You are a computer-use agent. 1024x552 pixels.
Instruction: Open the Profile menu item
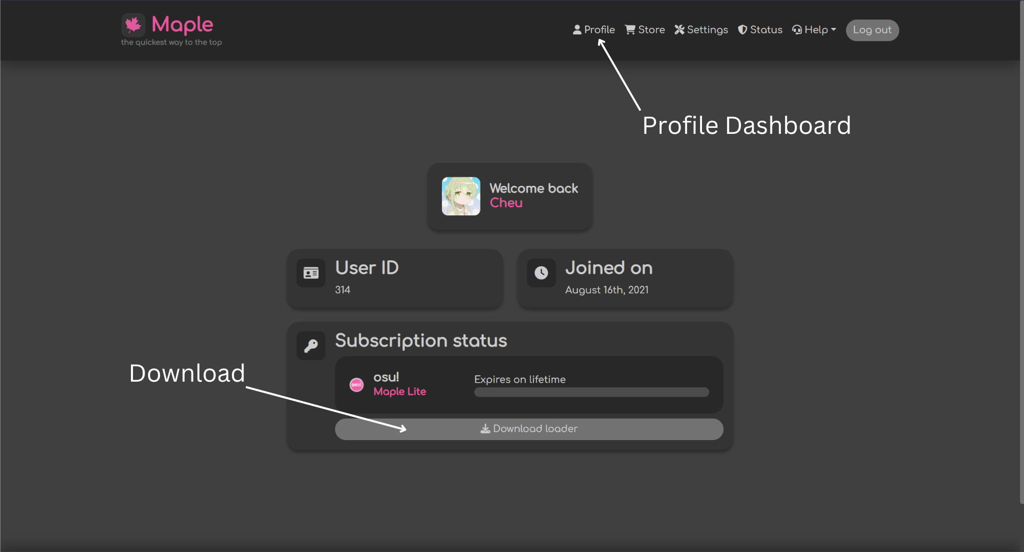[x=599, y=30]
